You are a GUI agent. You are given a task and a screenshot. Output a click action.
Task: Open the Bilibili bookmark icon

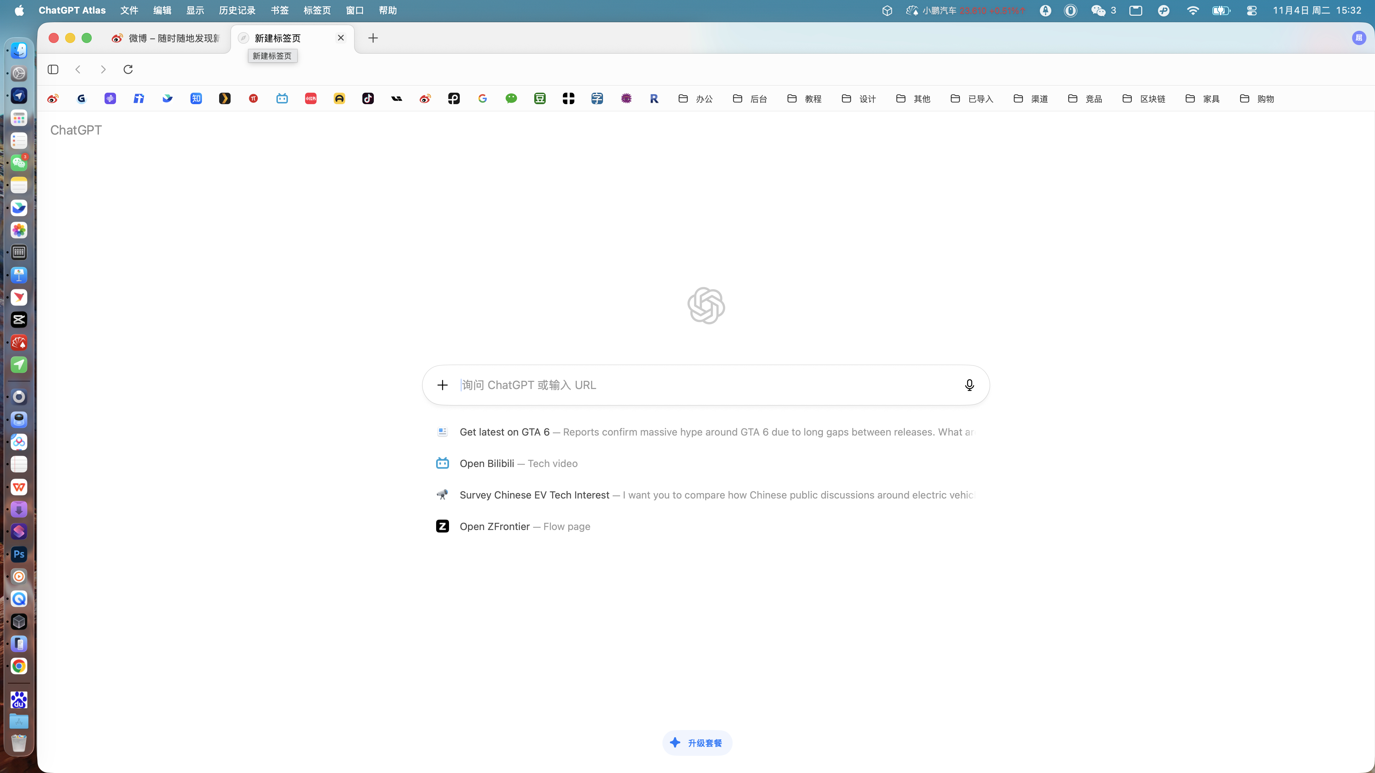(282, 99)
